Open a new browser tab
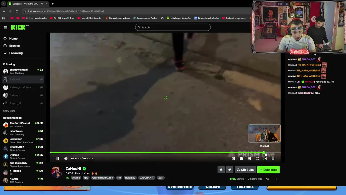This screenshot has height=195, width=346. click(52, 4)
